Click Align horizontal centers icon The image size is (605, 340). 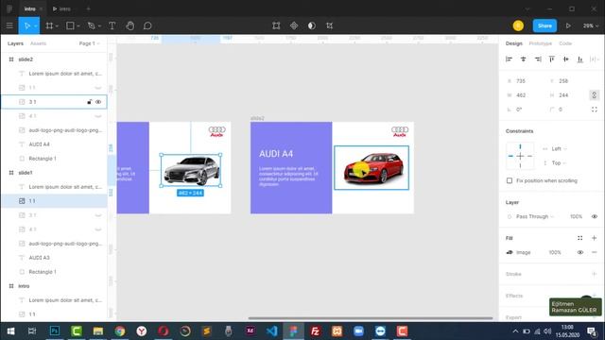(x=523, y=59)
